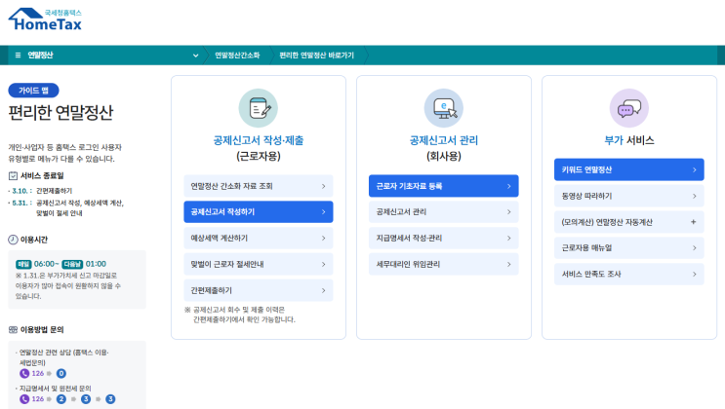This screenshot has width=725, height=409.
Task: Select 공제신고서 작성하기
Action: (x=259, y=212)
